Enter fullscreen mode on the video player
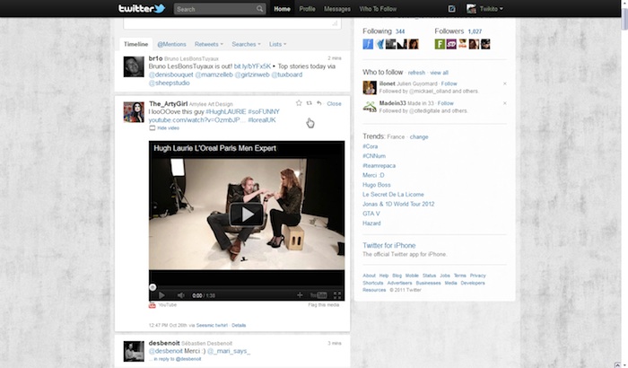This screenshot has width=628, height=368. coord(337,294)
